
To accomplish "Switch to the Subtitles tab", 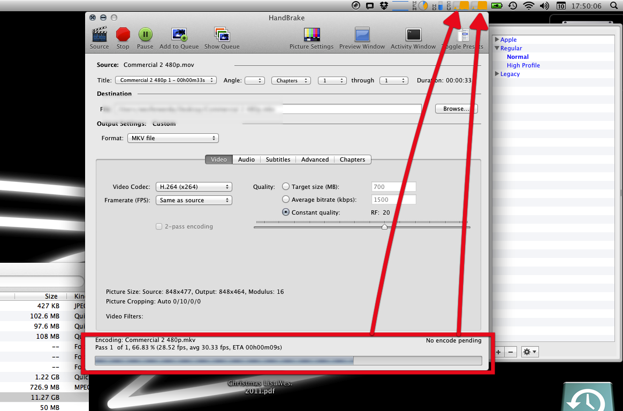I will (x=278, y=159).
